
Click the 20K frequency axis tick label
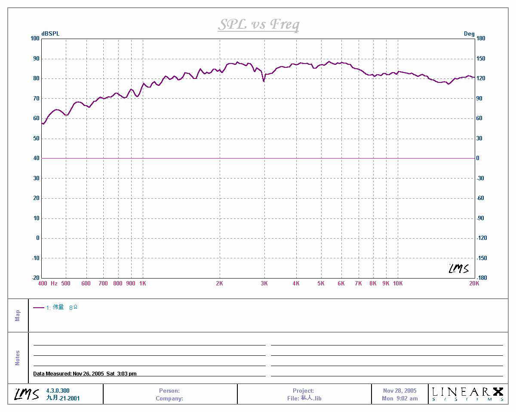(474, 284)
